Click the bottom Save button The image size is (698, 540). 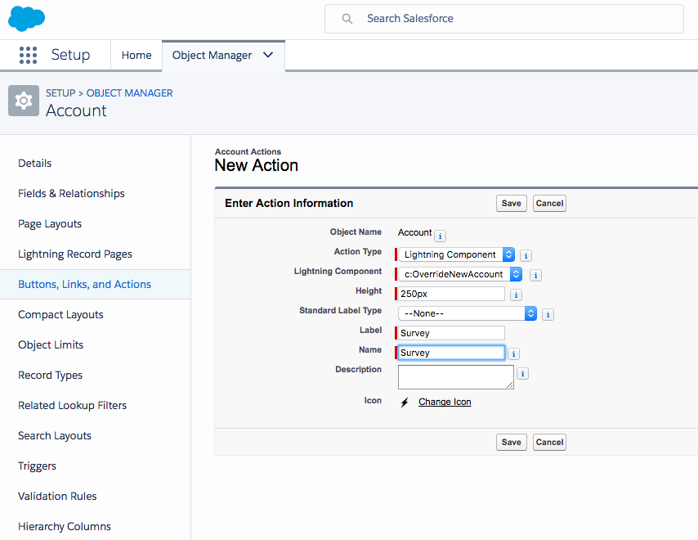pos(511,442)
